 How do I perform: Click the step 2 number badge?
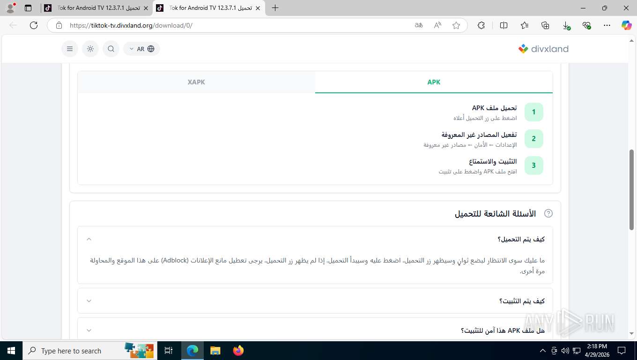[534, 139]
